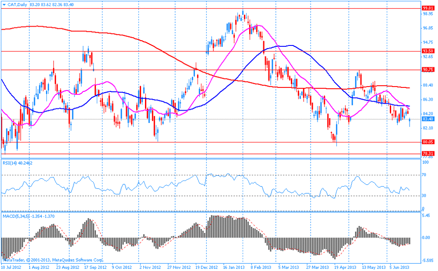
Task: Click the RSI(14) 40.2482 indicator label
Action: (x=18, y=163)
